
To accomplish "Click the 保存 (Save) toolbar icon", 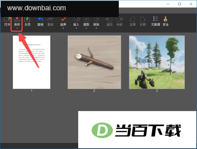I will click(17, 19).
